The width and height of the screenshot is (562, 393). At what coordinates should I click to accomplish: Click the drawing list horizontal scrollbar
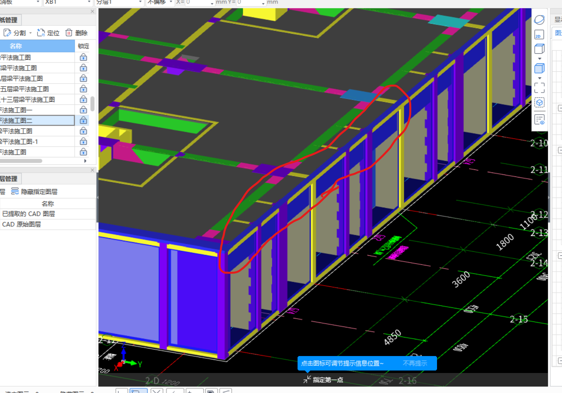pyautogui.click(x=21, y=161)
